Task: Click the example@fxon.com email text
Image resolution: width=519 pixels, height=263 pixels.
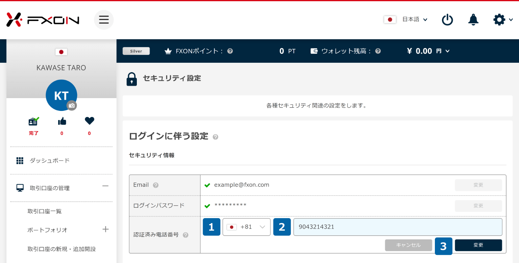Action: pos(242,185)
